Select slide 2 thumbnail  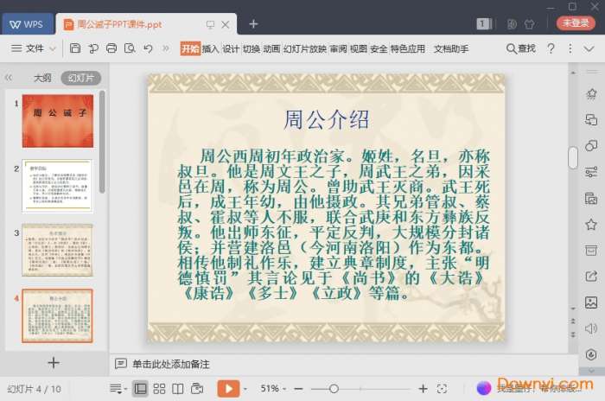58,186
